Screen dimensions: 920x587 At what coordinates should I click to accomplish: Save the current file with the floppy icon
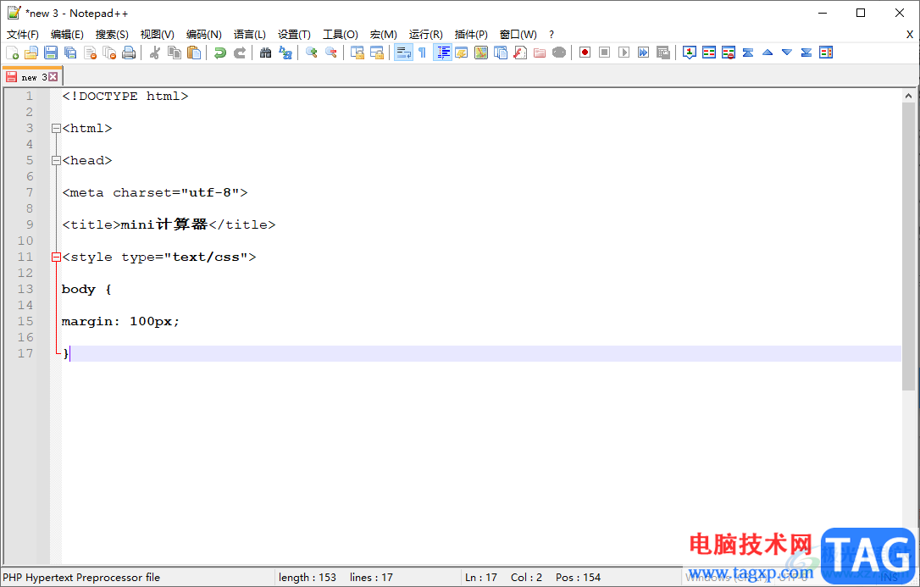pyautogui.click(x=51, y=53)
